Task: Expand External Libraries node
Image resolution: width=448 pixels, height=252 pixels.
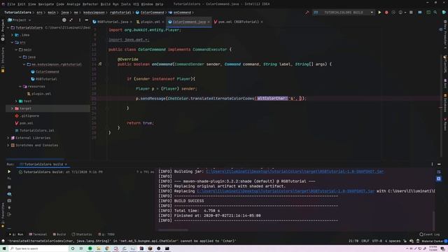Action: [8, 138]
